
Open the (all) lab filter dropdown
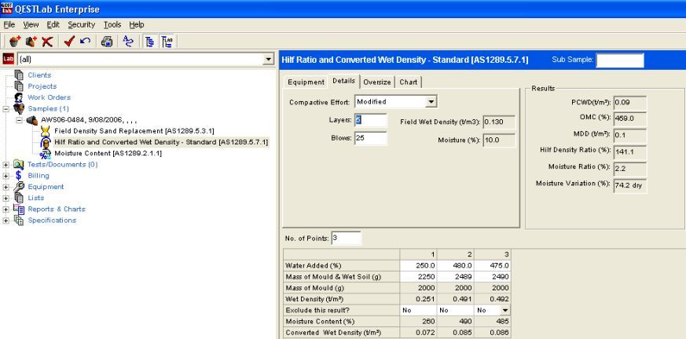(269, 59)
